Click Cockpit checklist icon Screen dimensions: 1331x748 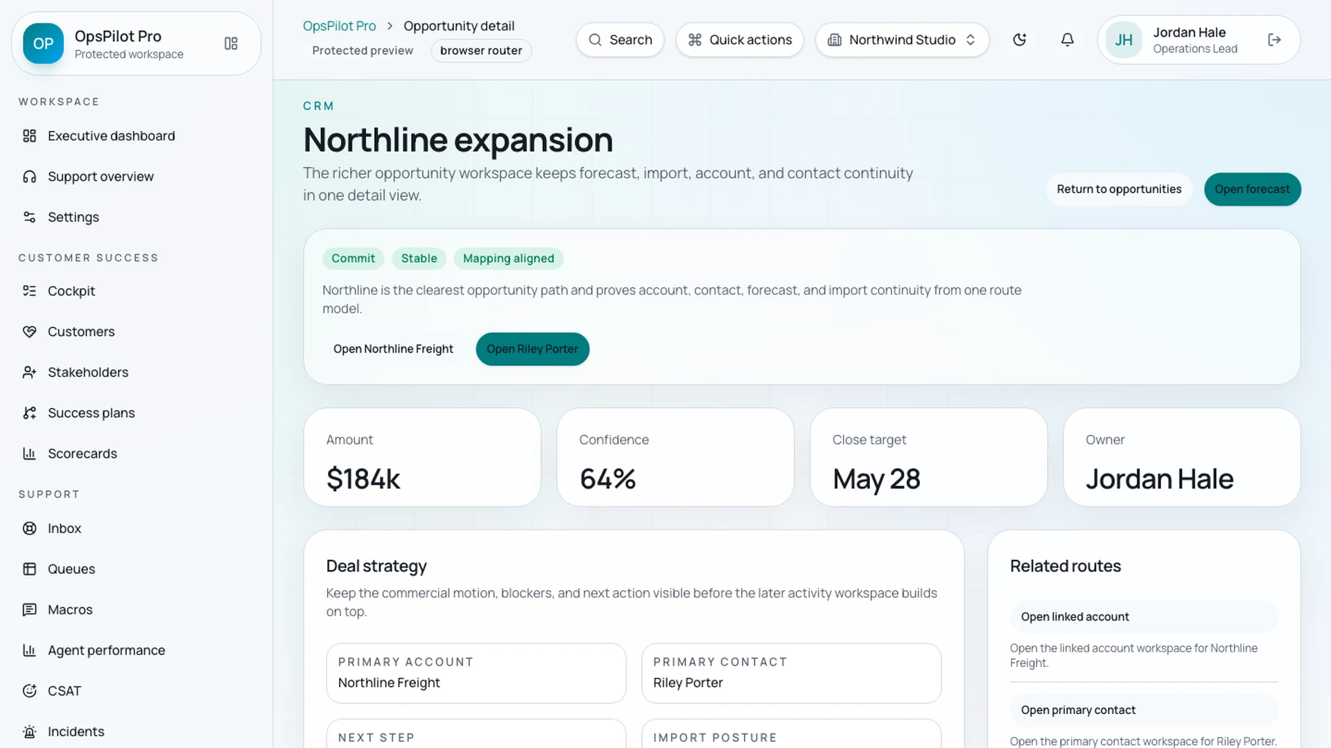(29, 291)
